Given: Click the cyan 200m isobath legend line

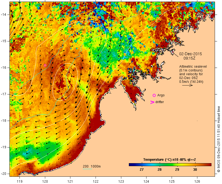Looking at the screenshot, I should (87, 169).
